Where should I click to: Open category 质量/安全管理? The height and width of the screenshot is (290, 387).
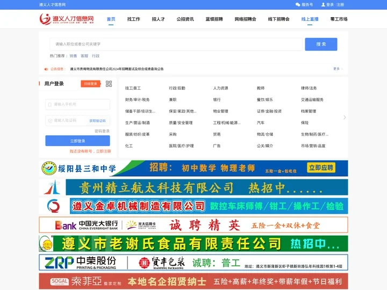(181, 123)
